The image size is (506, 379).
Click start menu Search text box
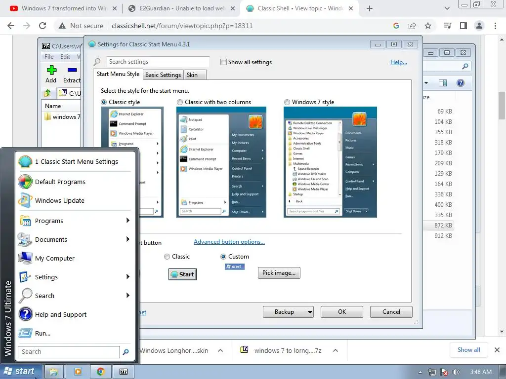69,351
